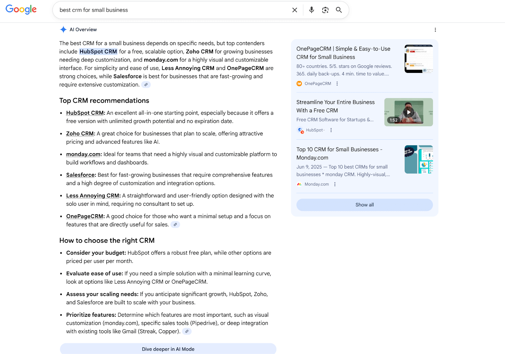
Task: Open the options menu next to OnePageCRM source
Action: tap(337, 83)
